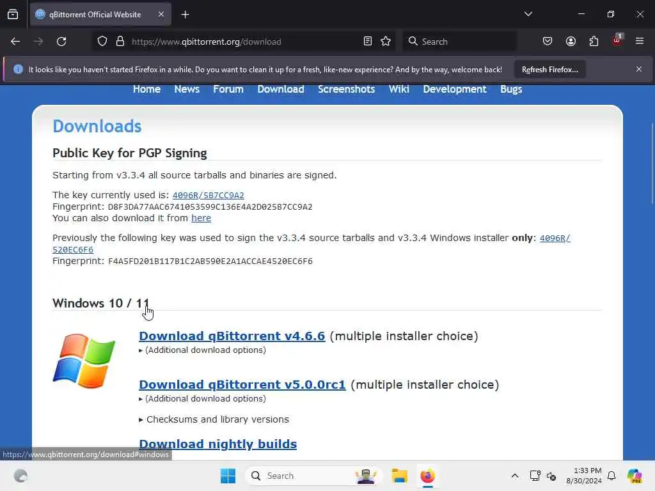Dismiss the Firefox refresh notification bar
Screen dimensions: 655x491
pos(639,69)
